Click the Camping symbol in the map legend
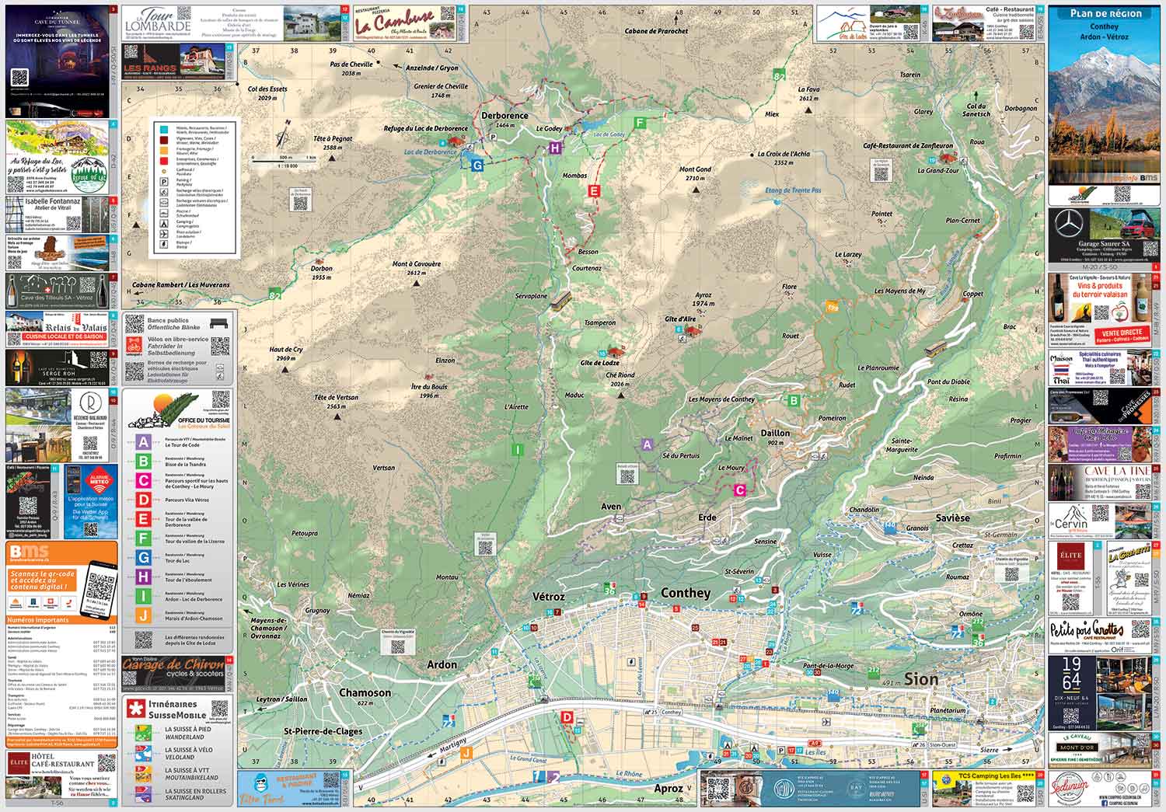This screenshot has width=1166, height=812. click(163, 222)
